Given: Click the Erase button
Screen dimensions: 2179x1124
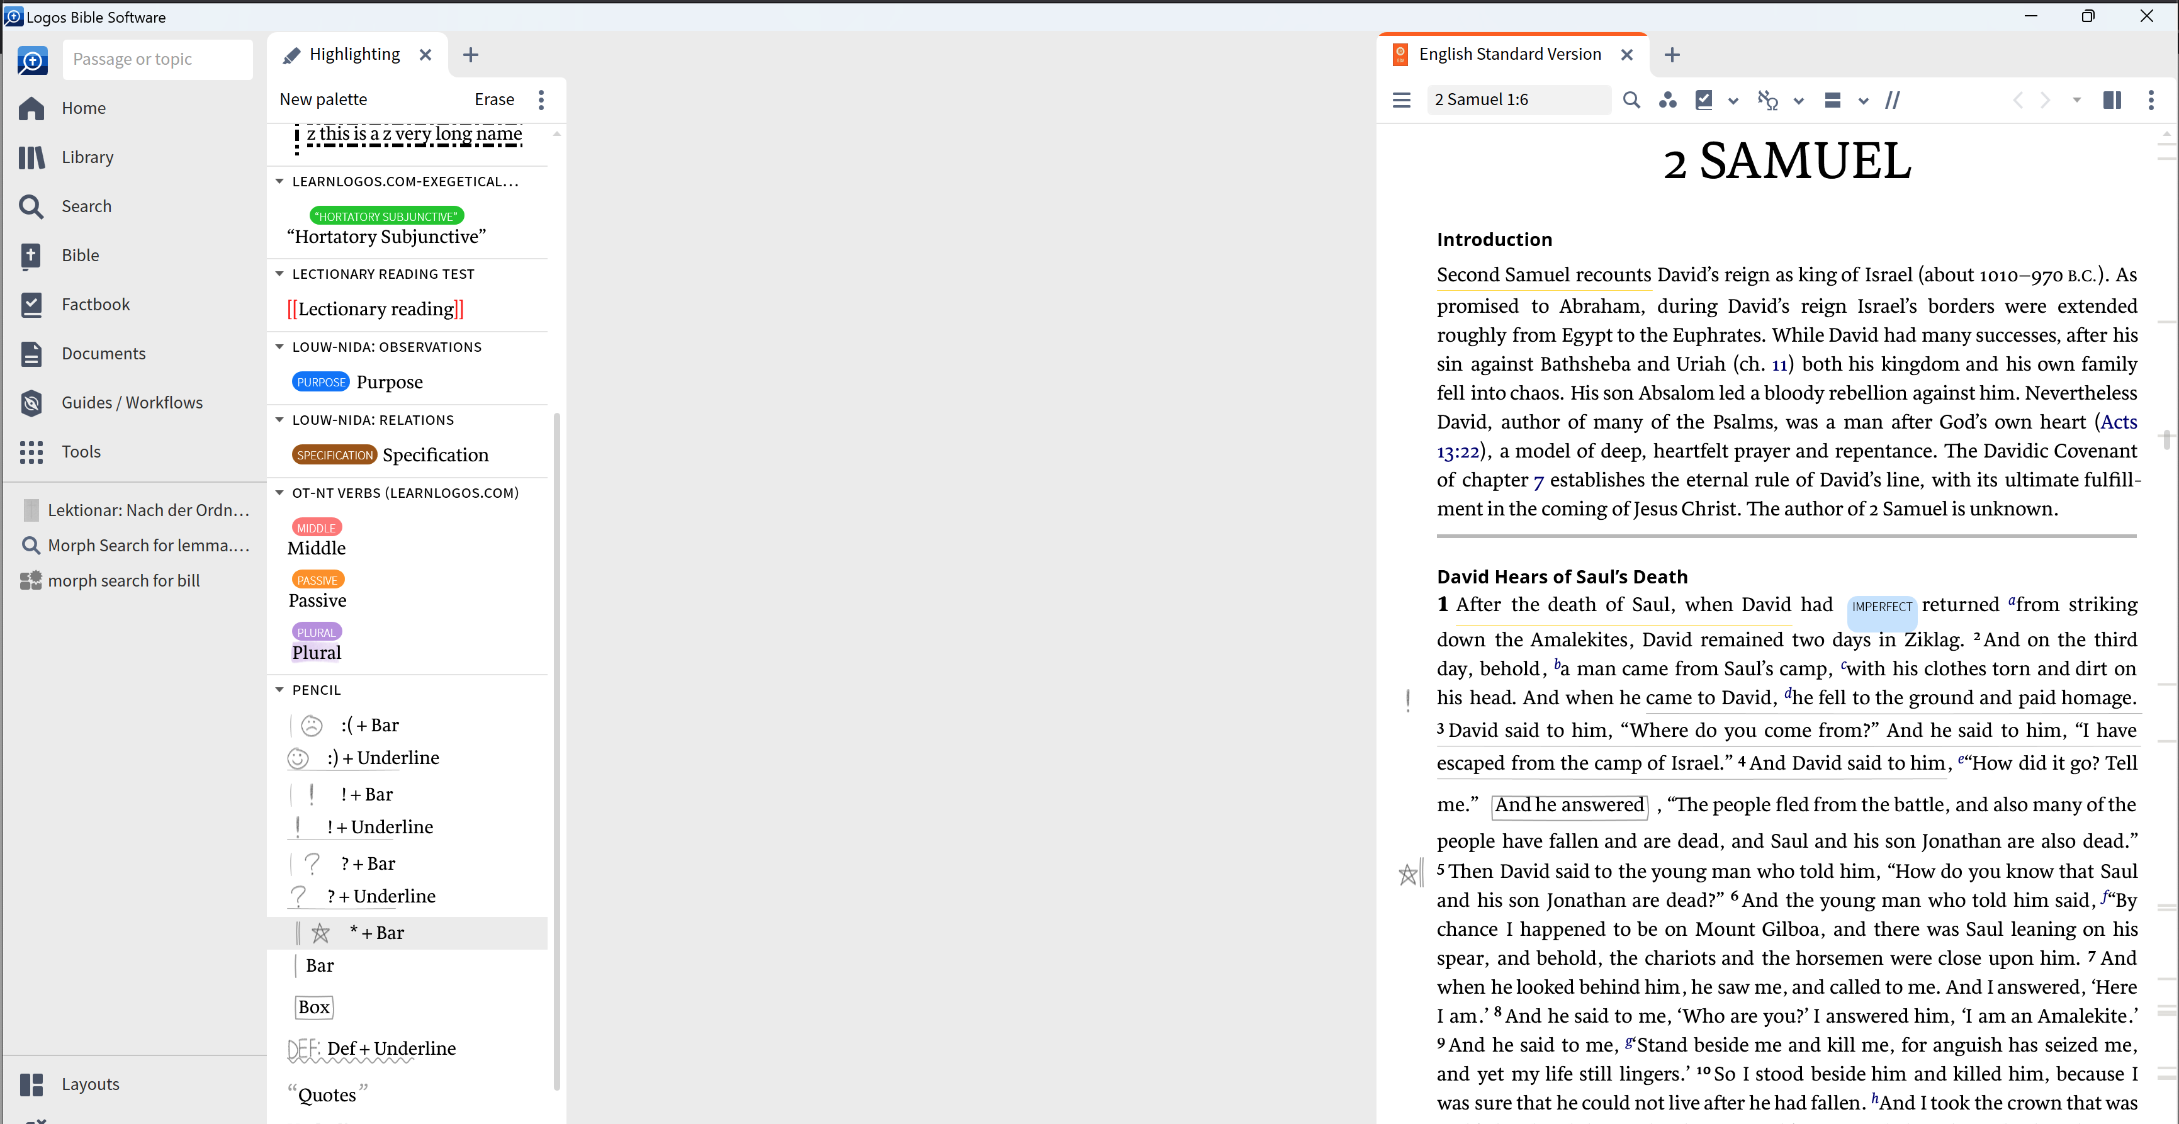Looking at the screenshot, I should 494,100.
